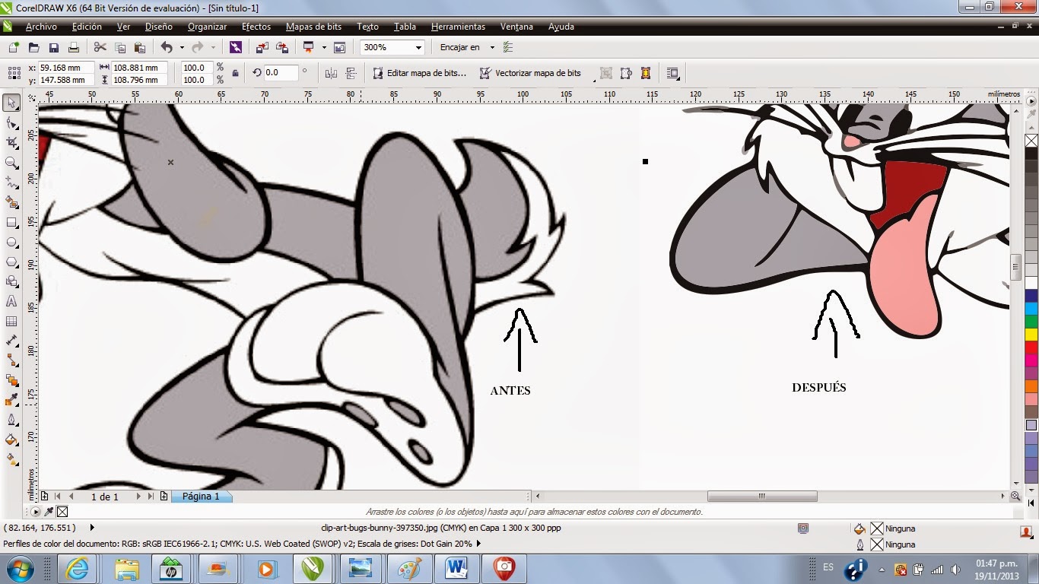The image size is (1039, 584).
Task: Click the cyan color swatch
Action: (1031, 308)
